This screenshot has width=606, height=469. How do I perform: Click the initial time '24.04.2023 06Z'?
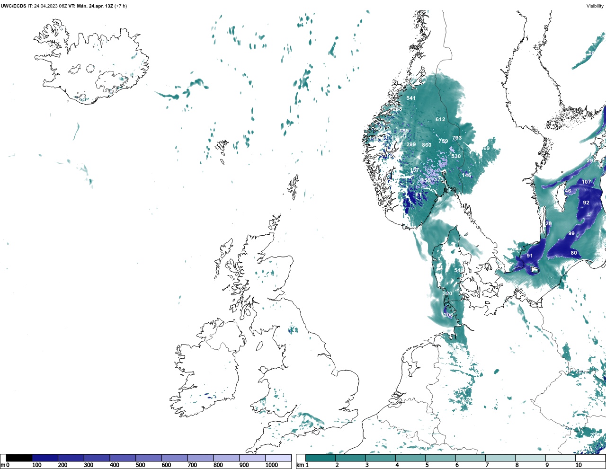[50, 6]
